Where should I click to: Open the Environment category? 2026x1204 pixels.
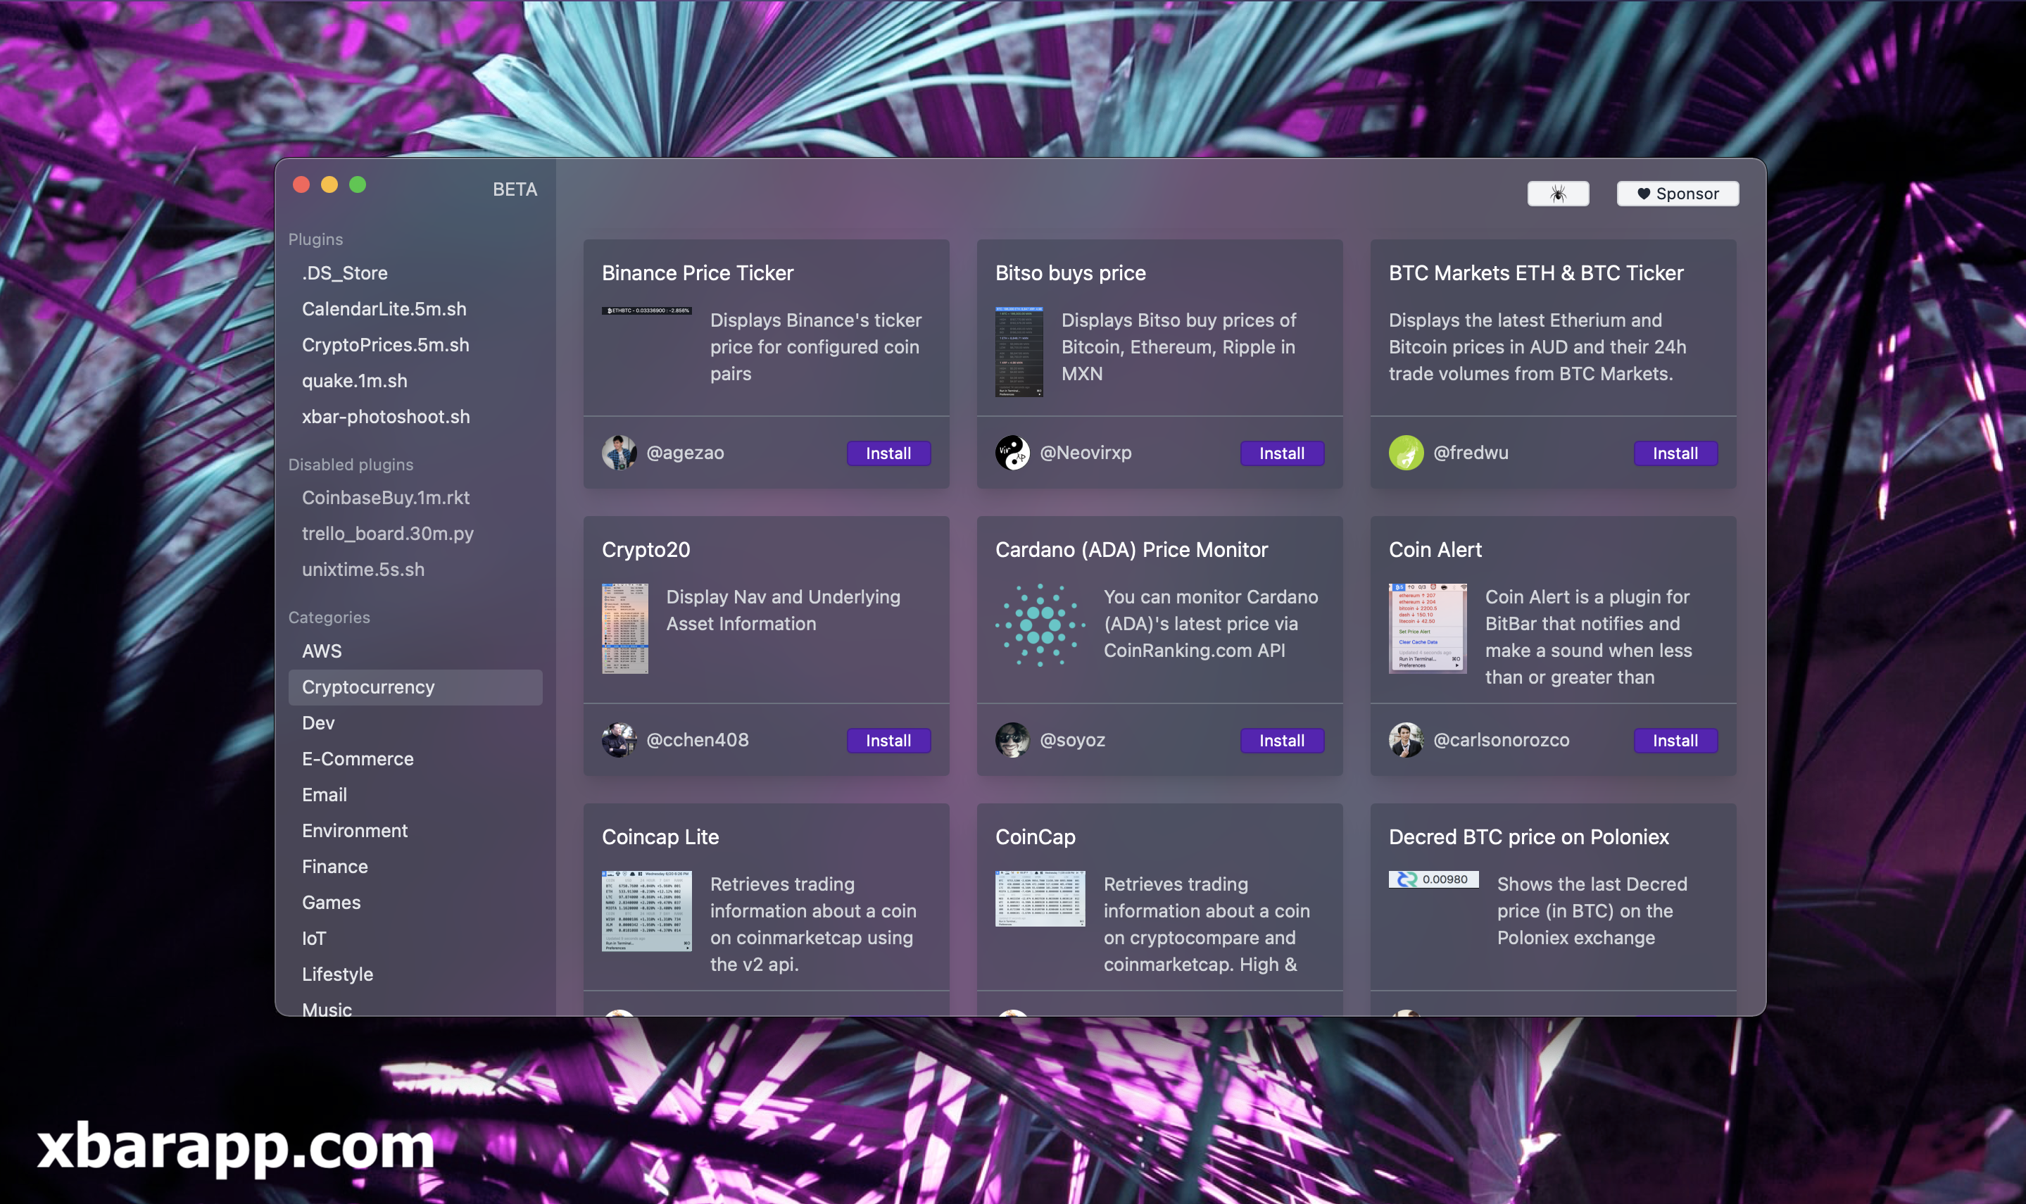coord(415,831)
